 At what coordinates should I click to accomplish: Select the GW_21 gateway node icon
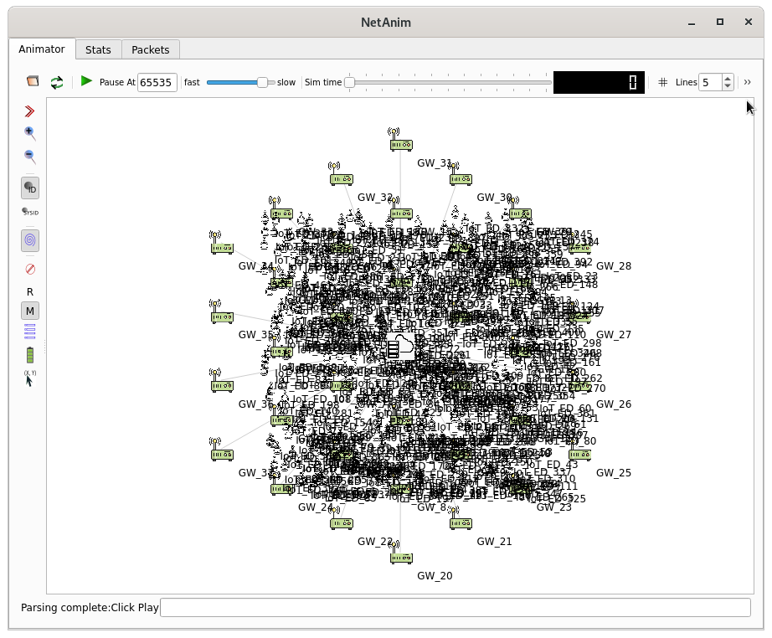[x=460, y=517]
